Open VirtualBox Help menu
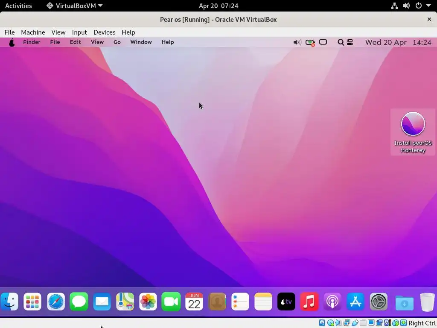 click(x=128, y=32)
